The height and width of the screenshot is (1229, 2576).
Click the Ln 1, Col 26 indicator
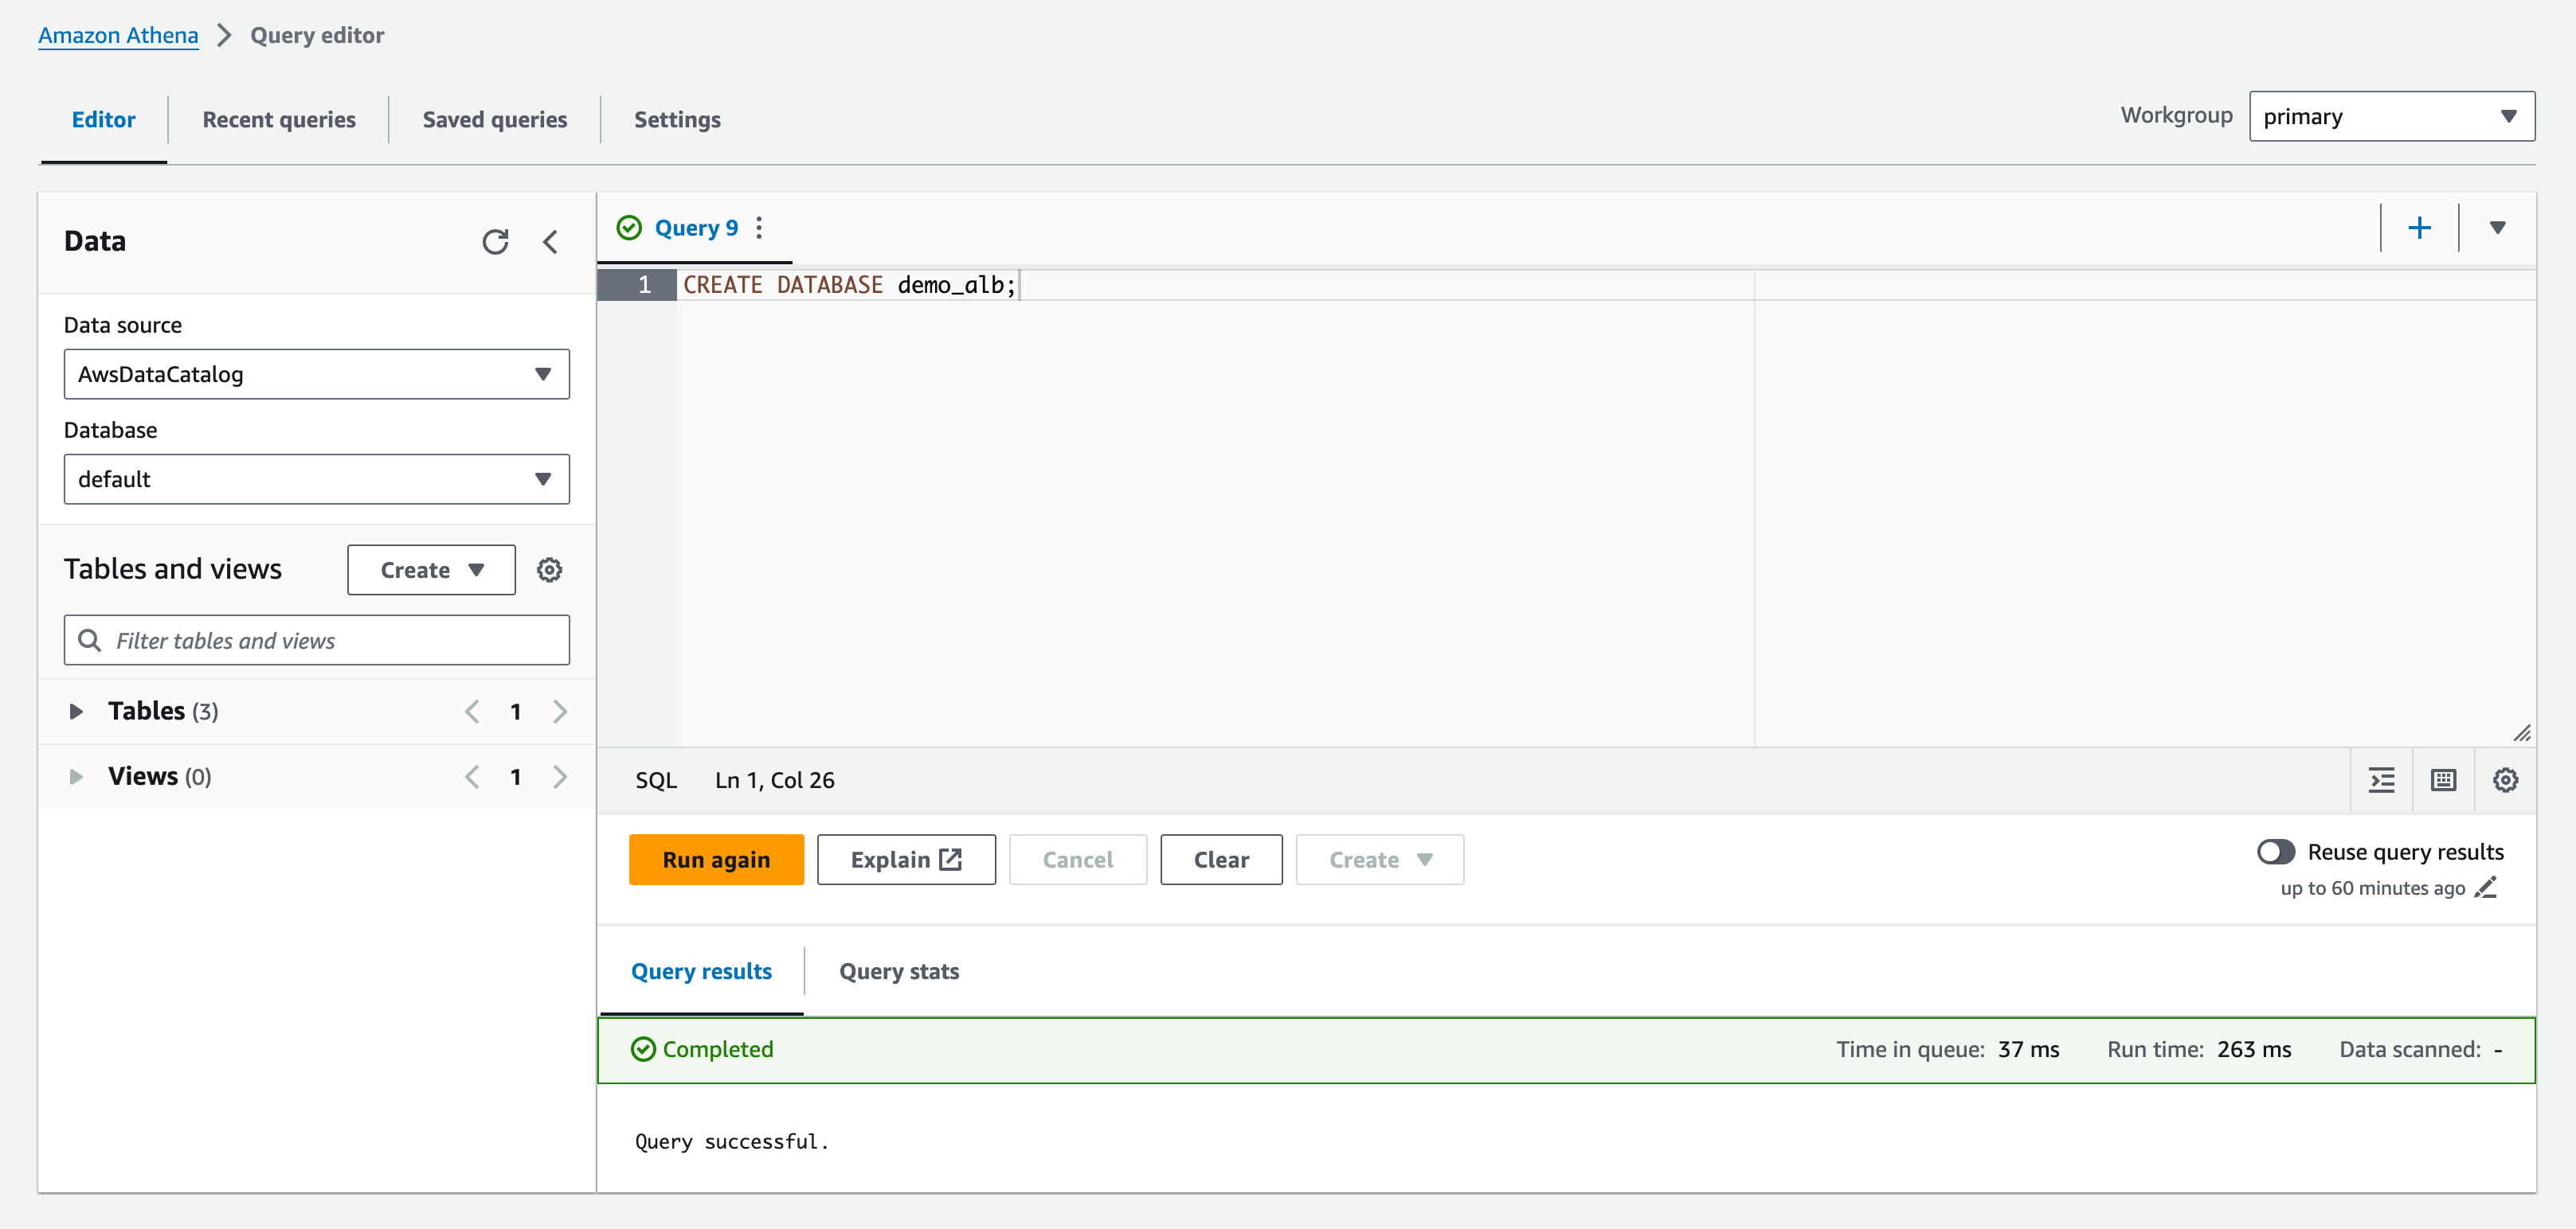point(775,780)
